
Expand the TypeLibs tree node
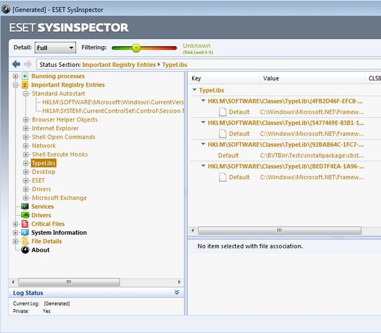point(26,163)
